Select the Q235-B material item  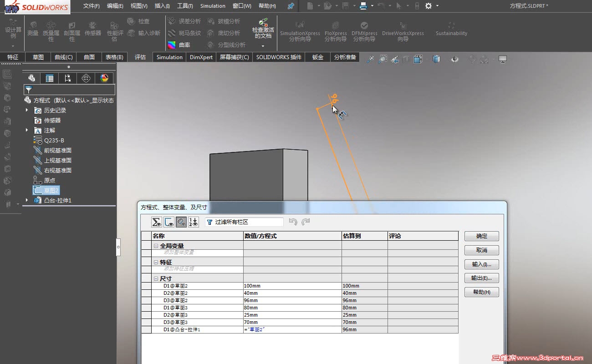(54, 140)
